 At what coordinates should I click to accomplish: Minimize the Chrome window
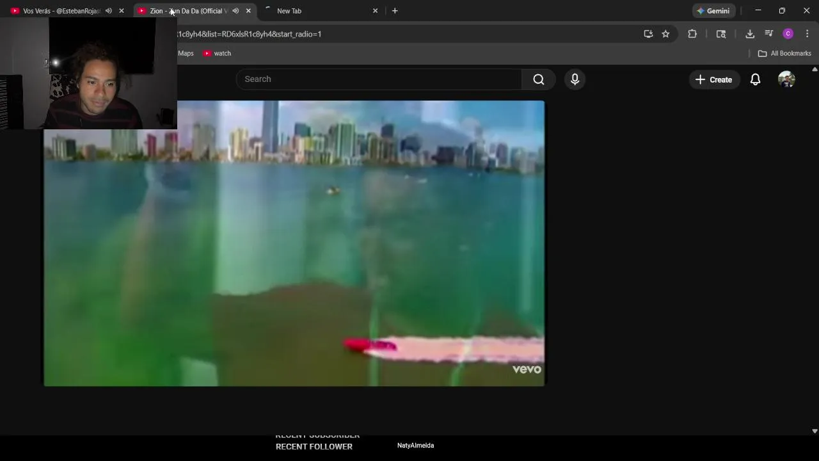click(758, 11)
